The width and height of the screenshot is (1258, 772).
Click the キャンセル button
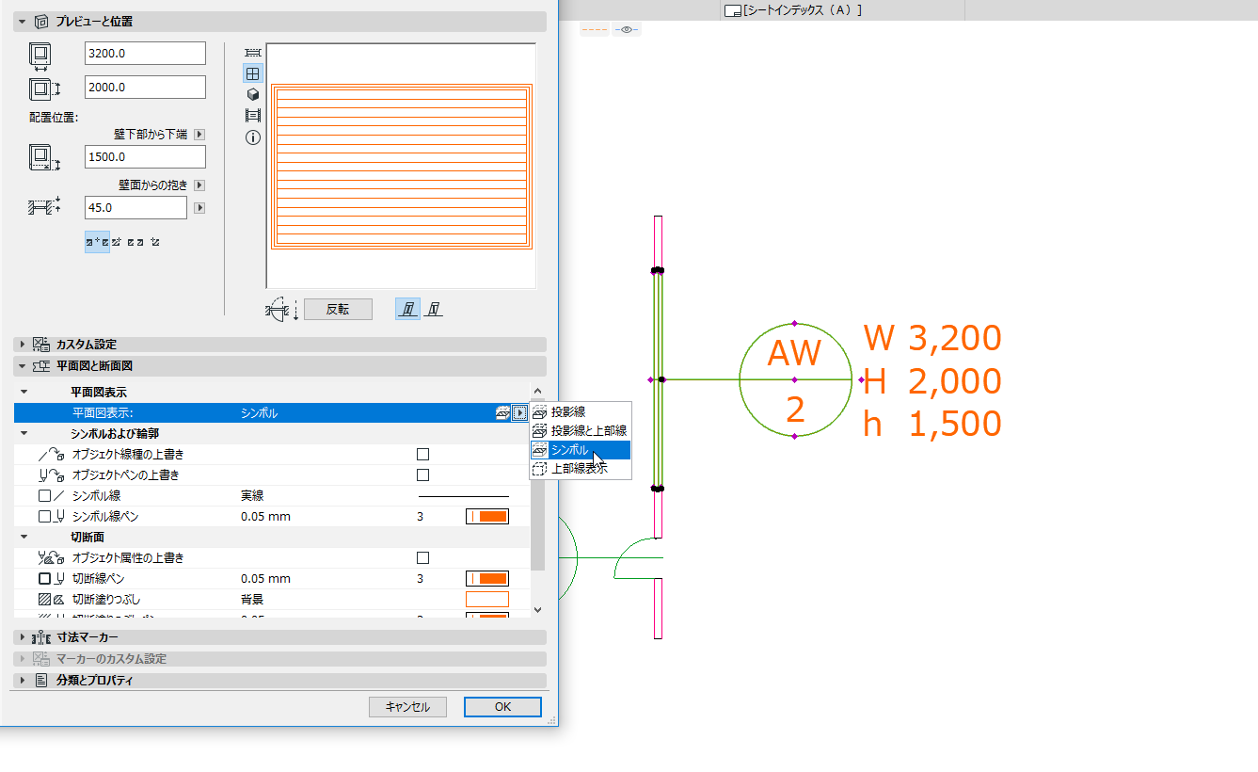click(407, 707)
